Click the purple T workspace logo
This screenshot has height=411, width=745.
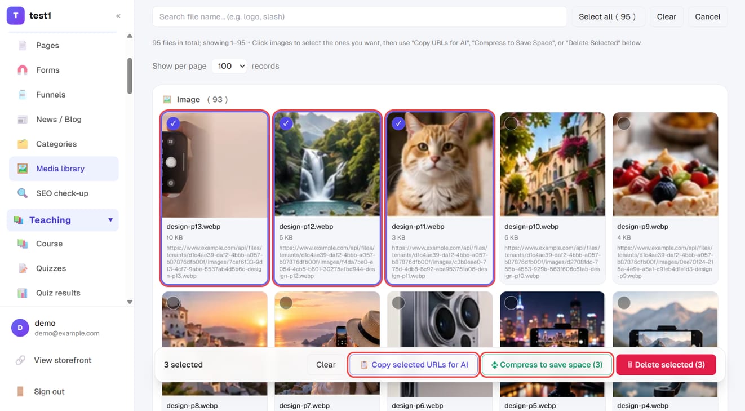pos(15,16)
